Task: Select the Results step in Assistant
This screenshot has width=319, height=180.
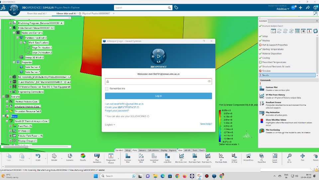Action: (x=287, y=75)
